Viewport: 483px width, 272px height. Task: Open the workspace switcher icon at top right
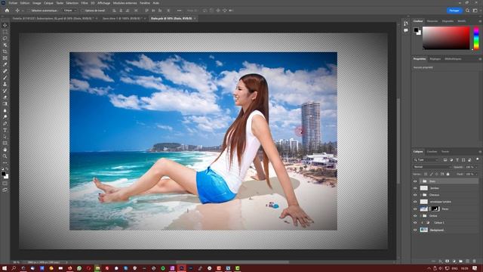coord(475,11)
